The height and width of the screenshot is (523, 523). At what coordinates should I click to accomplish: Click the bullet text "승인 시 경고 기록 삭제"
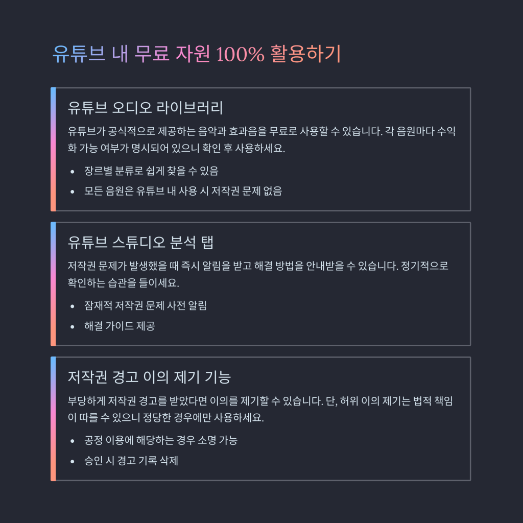point(131,461)
